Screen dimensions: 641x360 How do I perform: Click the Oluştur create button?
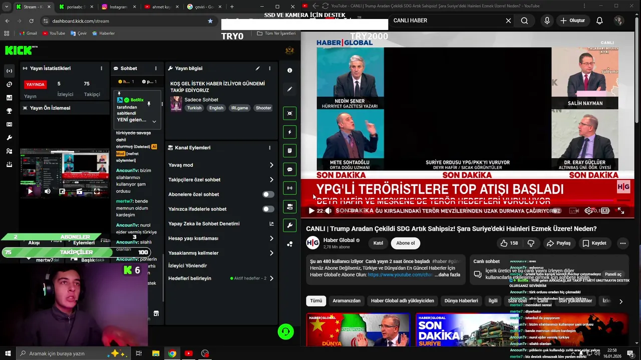(572, 20)
